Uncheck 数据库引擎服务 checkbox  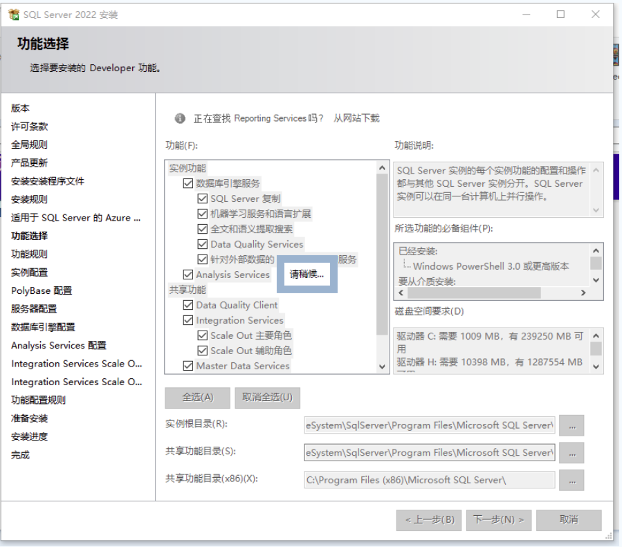coord(188,183)
